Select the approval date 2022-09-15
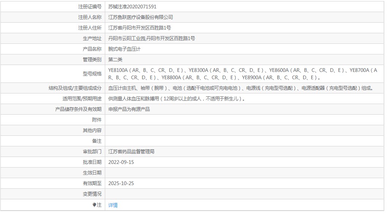The width and height of the screenshot is (389, 215). click(x=121, y=162)
